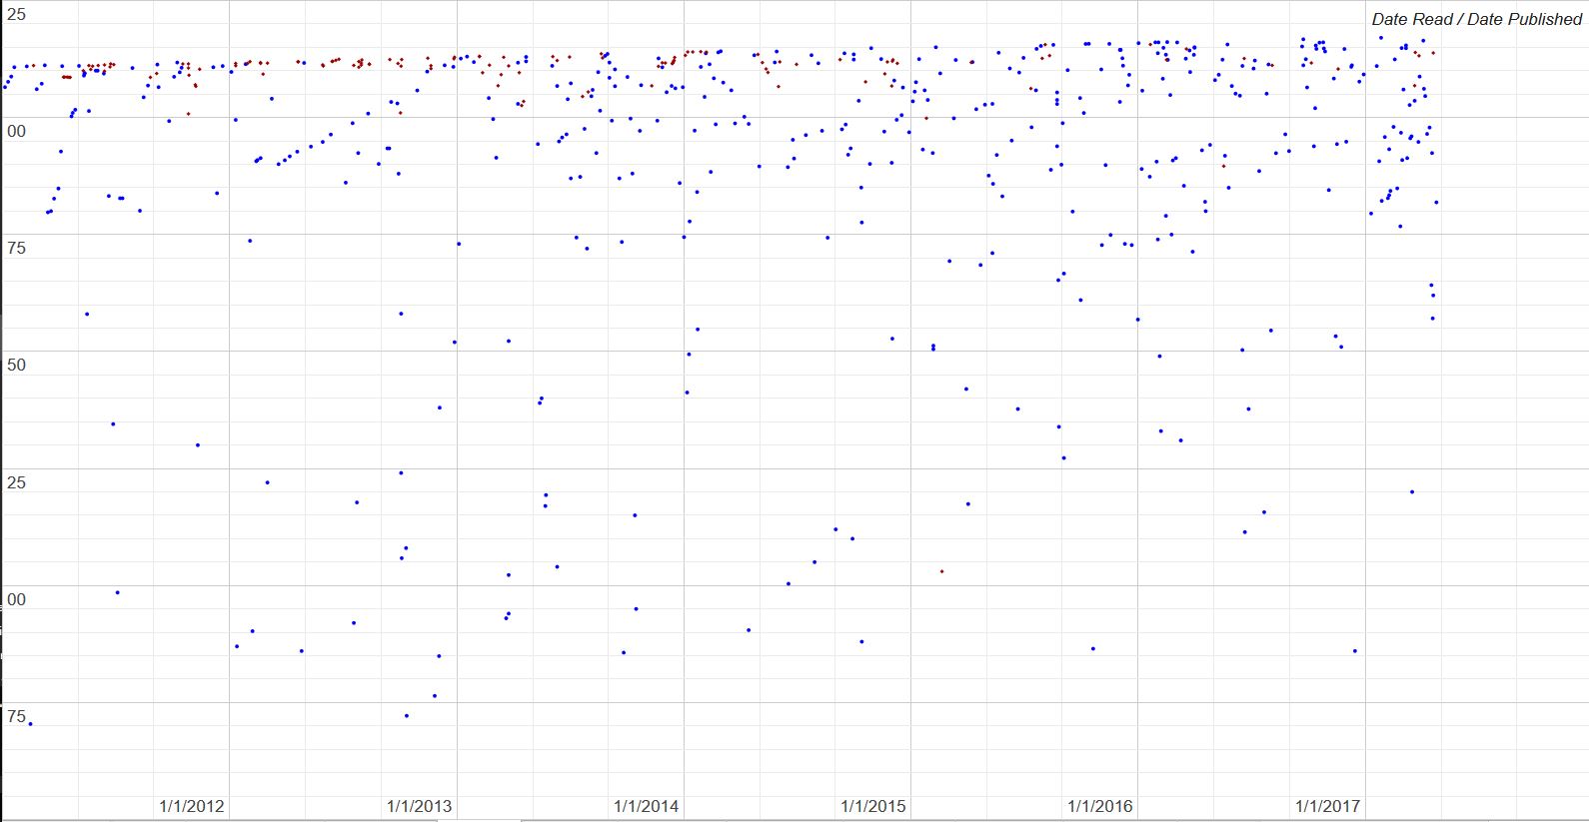Click the 50 y-axis label
The width and height of the screenshot is (1589, 822).
(16, 366)
